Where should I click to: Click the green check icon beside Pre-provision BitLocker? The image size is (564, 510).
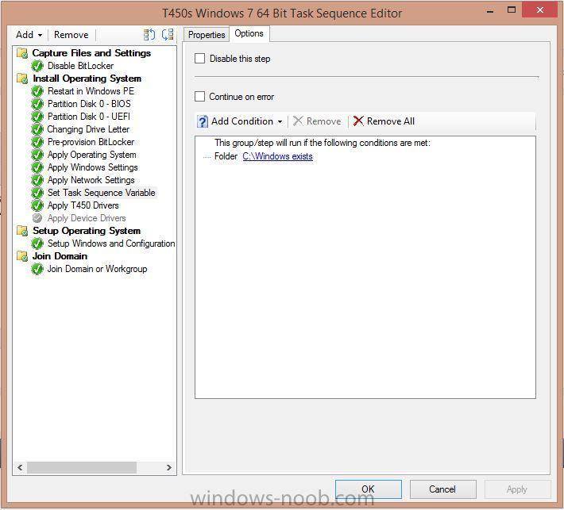click(37, 142)
